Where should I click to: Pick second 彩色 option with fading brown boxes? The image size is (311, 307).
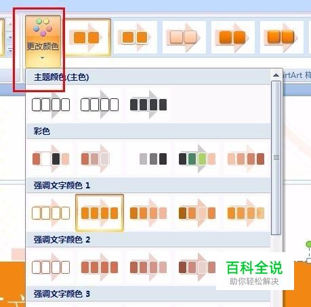(100, 159)
